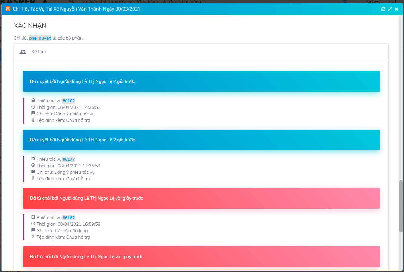Screen dimensions: 404x272
Task: Click the dialog's vertical scrollbar thumb
Action: tap(401, 206)
